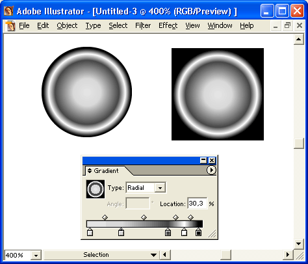Select the white fourth gradient stop
The height and width of the screenshot is (264, 308).
[x=184, y=231]
